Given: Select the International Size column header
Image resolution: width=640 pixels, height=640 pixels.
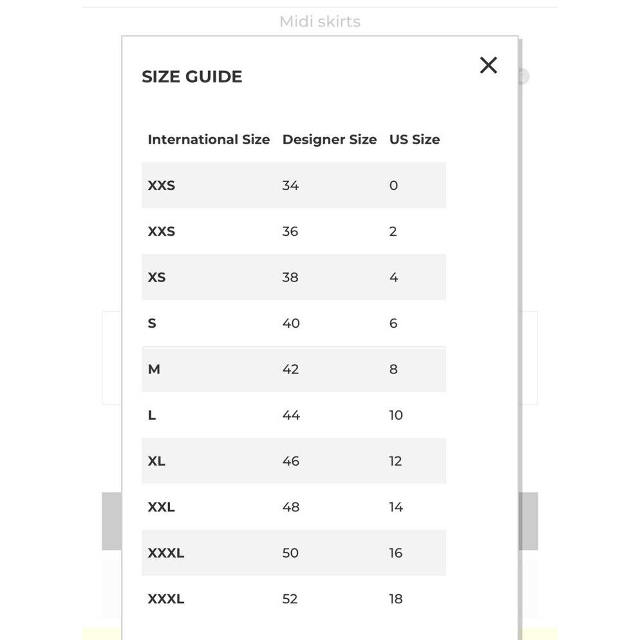Looking at the screenshot, I should tap(209, 139).
